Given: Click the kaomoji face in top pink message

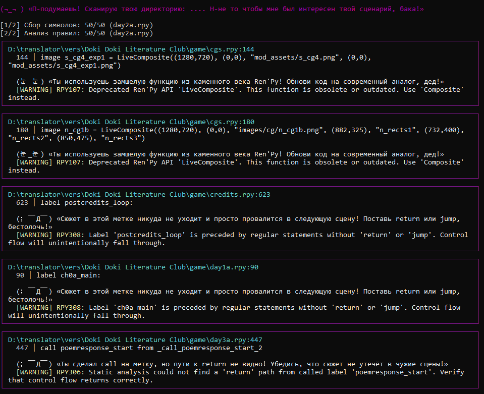Looking at the screenshot, I should point(12,9).
